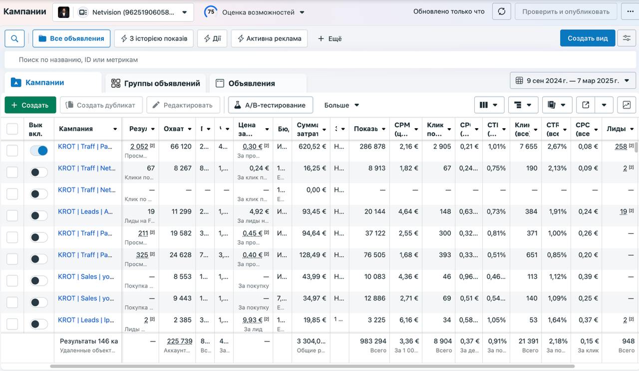Open the charts panel icon
Screen dimensions: 639x371
[627, 105]
